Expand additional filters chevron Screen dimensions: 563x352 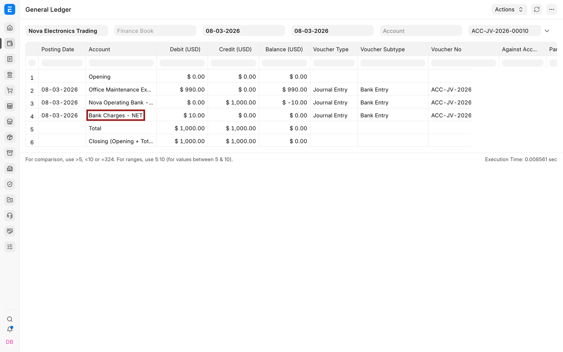tap(547, 31)
